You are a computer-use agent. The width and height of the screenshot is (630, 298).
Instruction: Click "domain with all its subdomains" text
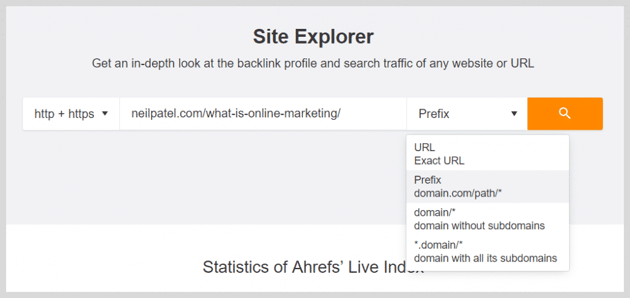[485, 258]
